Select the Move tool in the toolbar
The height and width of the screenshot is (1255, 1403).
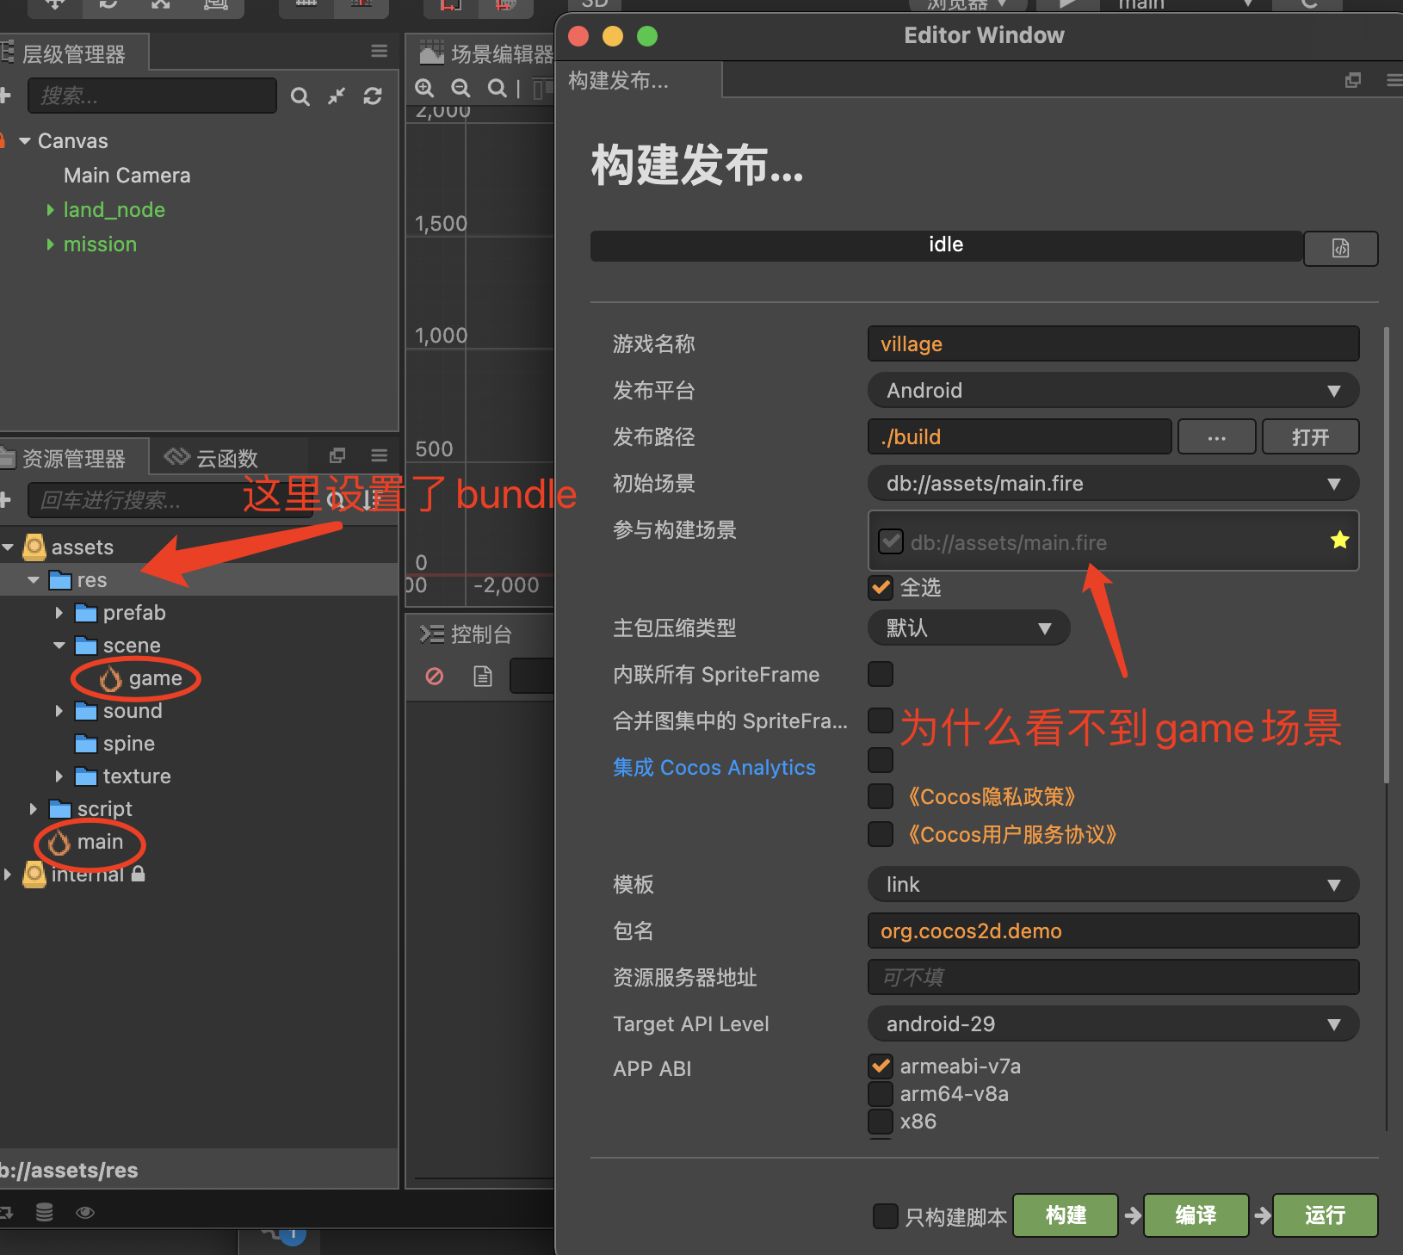(x=53, y=4)
